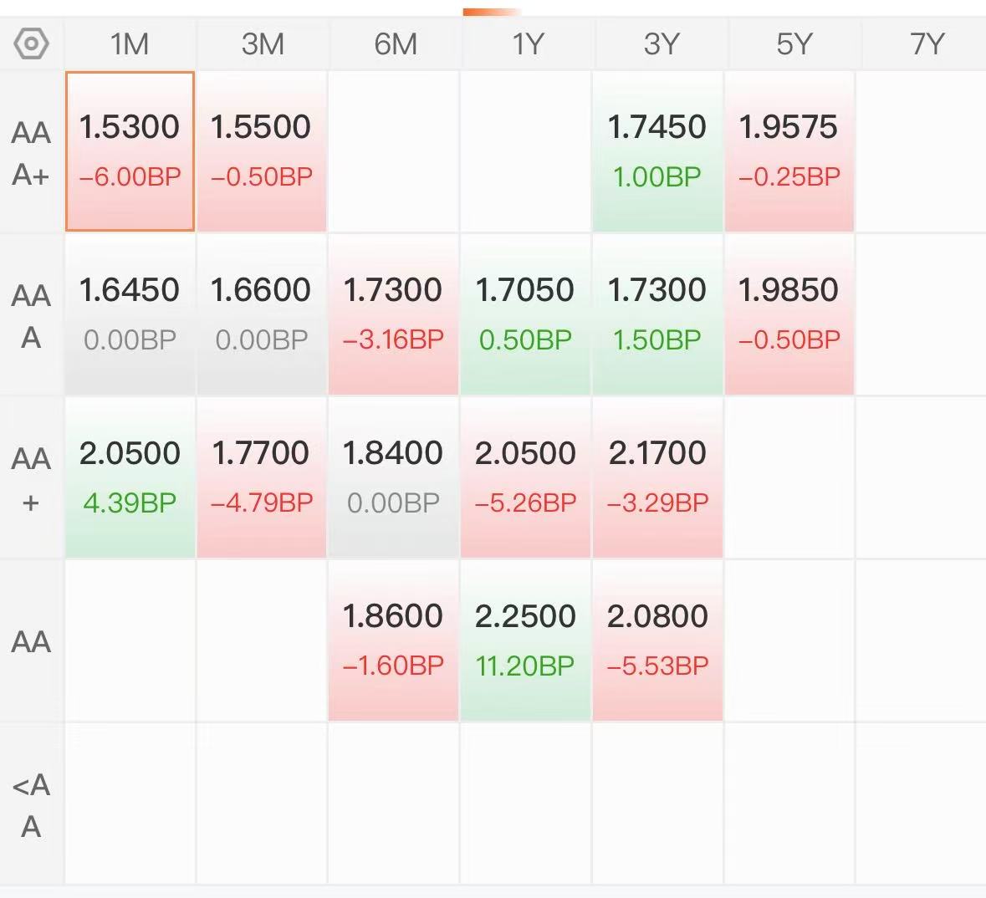
Task: Open the AAA 6M cell with -3.16BP
Action: pyautogui.click(x=394, y=314)
